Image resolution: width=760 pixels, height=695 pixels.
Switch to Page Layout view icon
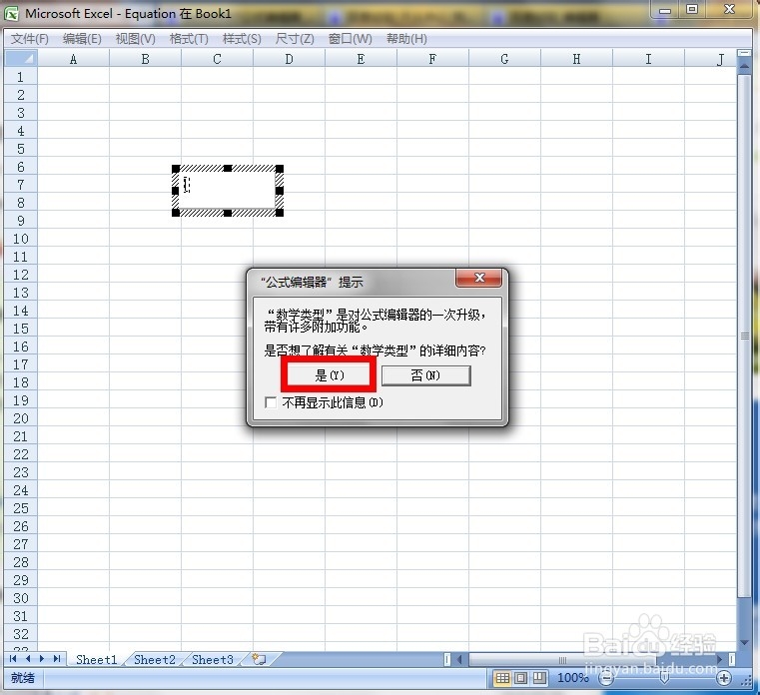tap(521, 678)
